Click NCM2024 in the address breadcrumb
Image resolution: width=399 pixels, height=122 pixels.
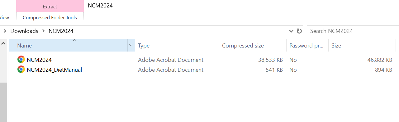(x=61, y=31)
